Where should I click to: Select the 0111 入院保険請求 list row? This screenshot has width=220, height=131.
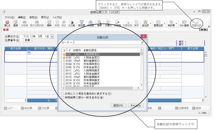(101, 71)
